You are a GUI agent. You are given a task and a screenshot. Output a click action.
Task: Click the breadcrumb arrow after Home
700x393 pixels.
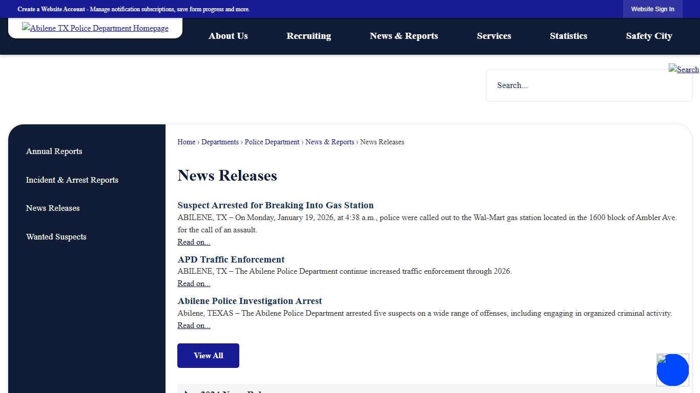(x=198, y=142)
